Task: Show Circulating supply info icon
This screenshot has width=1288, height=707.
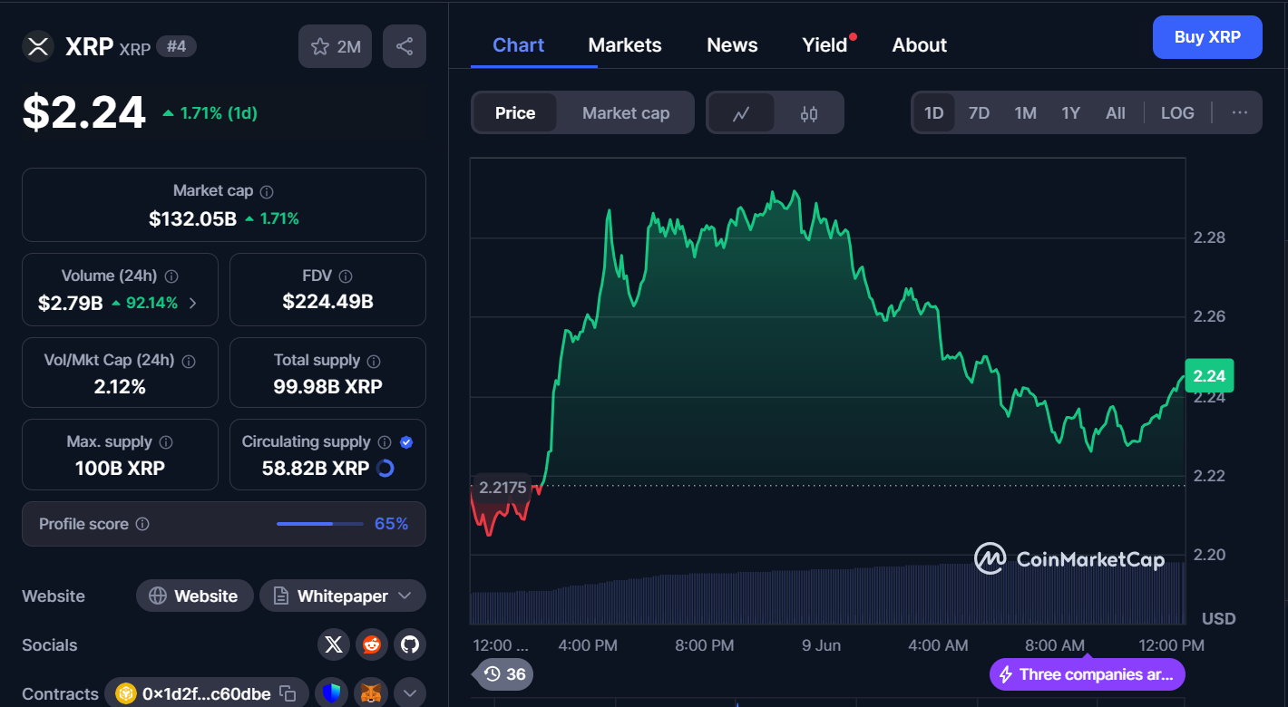Action: [x=385, y=442]
